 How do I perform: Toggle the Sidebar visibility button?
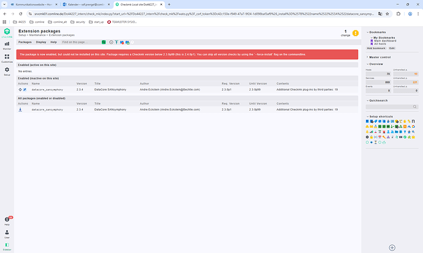tap(7, 246)
